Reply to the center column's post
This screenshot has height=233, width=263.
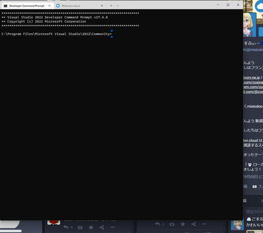(x=158, y=224)
